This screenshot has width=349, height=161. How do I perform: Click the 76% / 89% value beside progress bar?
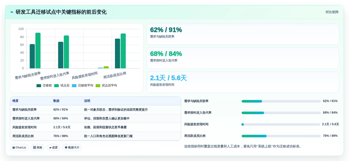coord(330,136)
